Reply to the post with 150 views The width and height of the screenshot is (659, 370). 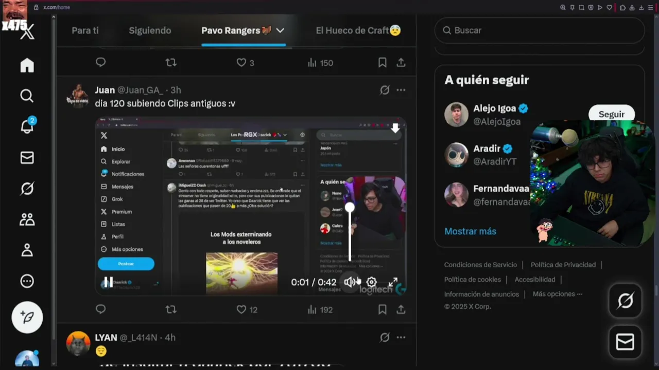click(100, 63)
